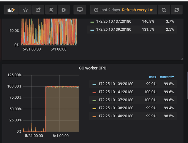This screenshot has height=143, width=188.
Task: Expand the GC worker CPU panel menu
Action: click(93, 68)
